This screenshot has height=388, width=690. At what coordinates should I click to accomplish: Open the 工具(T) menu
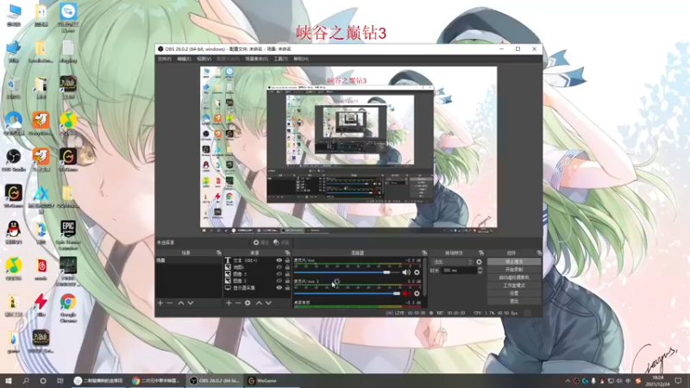click(281, 59)
